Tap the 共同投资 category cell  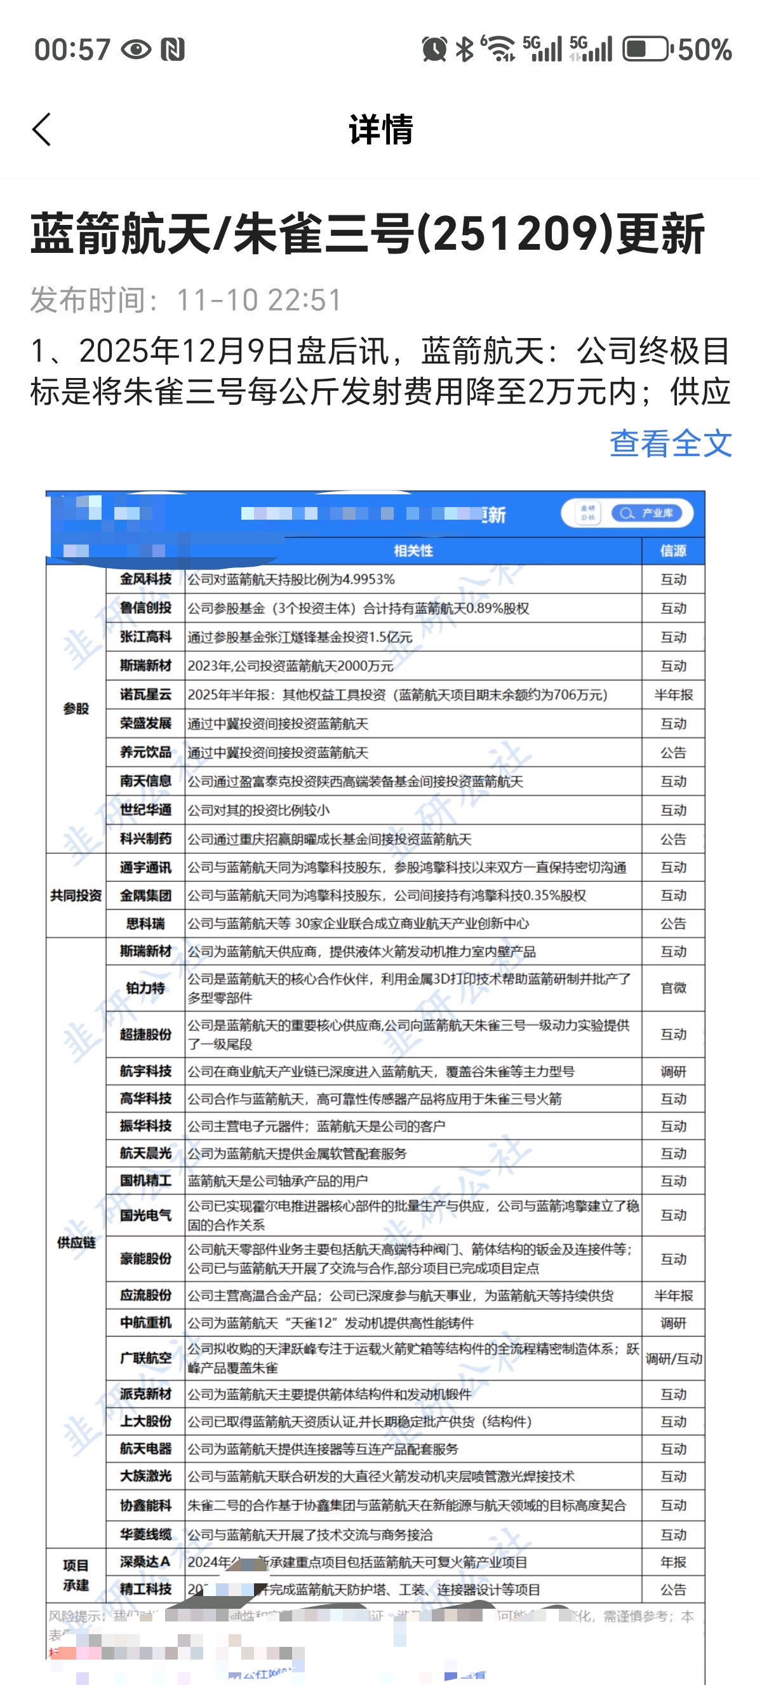tap(76, 895)
